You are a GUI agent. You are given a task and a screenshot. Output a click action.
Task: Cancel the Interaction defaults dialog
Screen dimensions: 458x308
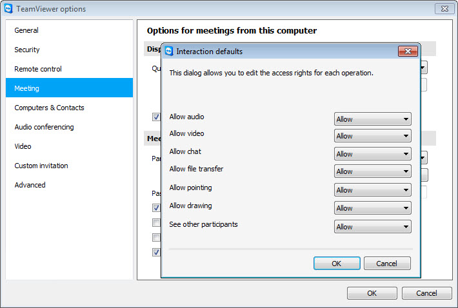(x=387, y=264)
